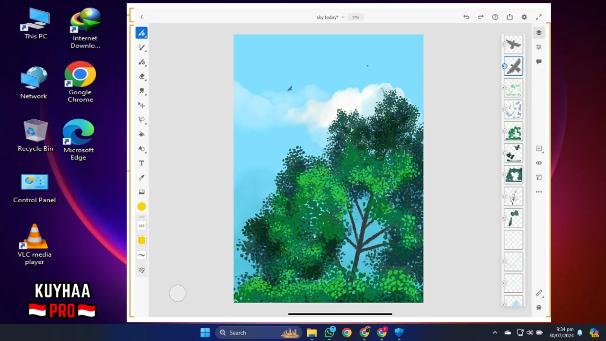Select the Eyedropper tool
This screenshot has height=341, width=606.
[x=142, y=178]
